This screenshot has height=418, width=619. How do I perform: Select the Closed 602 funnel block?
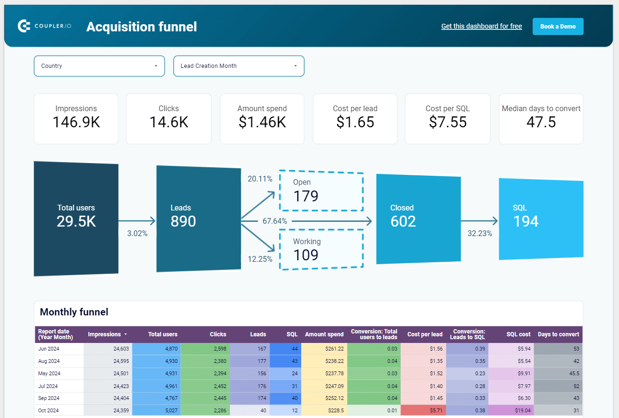click(x=419, y=218)
